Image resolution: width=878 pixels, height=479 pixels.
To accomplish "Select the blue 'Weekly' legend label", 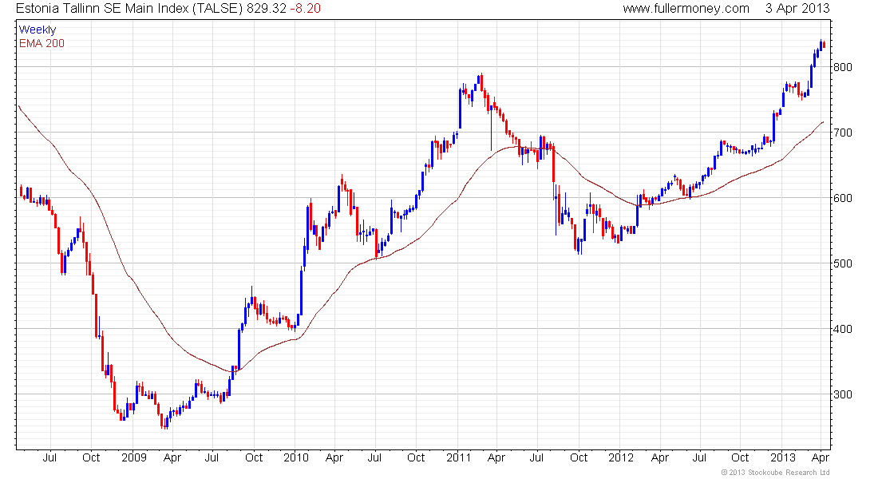I will (x=38, y=30).
